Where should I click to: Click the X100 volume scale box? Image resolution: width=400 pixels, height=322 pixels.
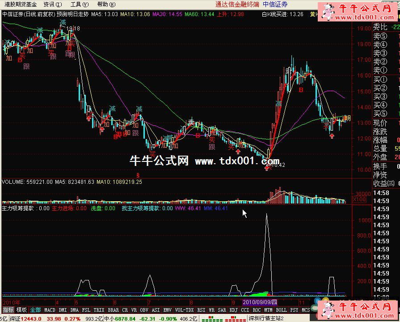359,199
